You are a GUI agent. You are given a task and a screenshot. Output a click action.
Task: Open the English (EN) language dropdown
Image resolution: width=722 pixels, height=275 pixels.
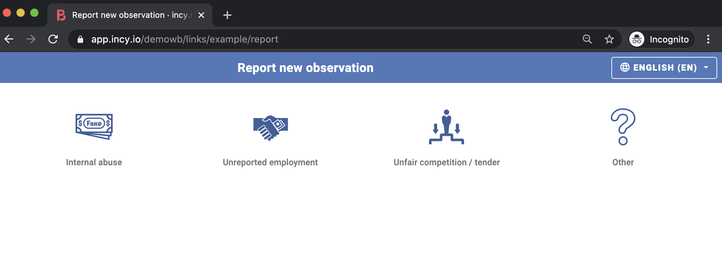(664, 68)
